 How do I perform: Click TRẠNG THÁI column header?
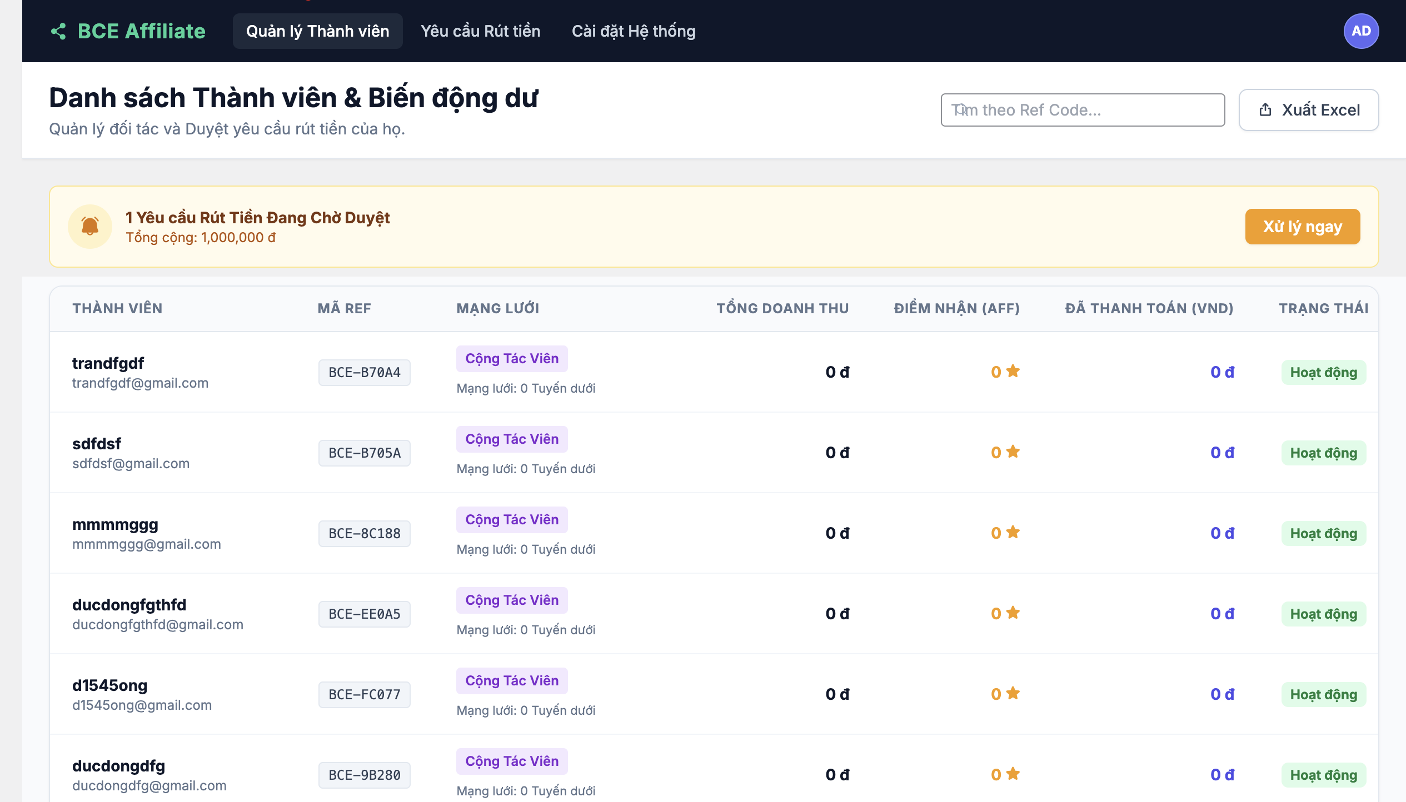[1324, 309]
